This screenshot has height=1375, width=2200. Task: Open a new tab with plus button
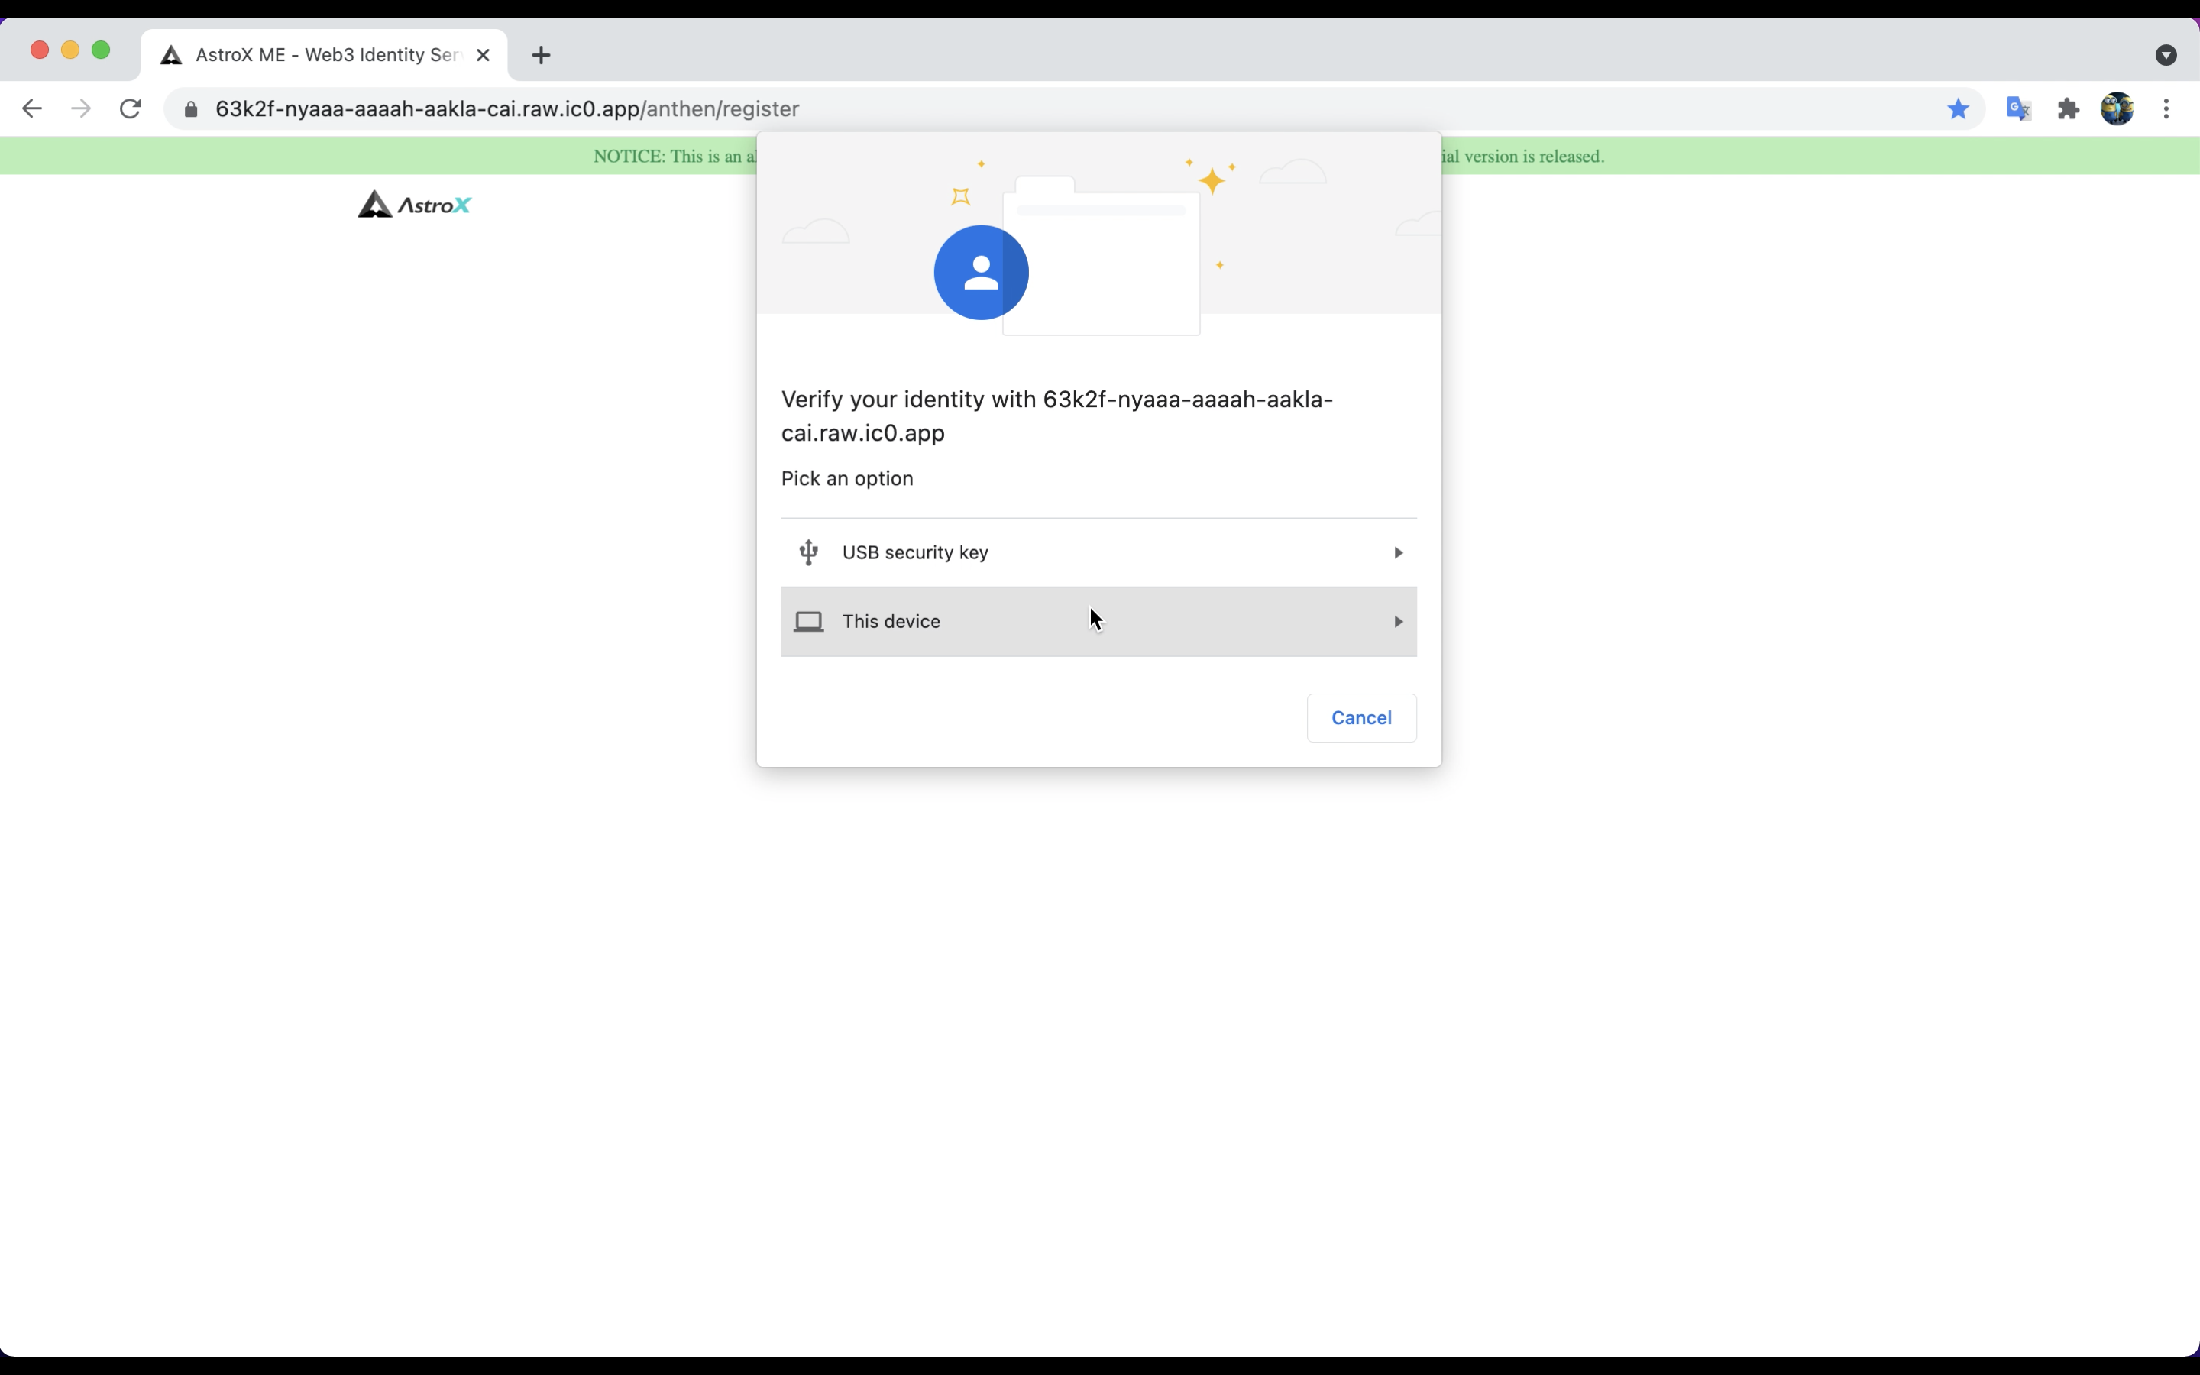(541, 56)
